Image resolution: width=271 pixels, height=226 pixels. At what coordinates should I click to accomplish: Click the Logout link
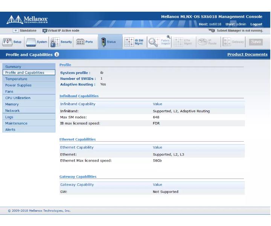pos(256,24)
